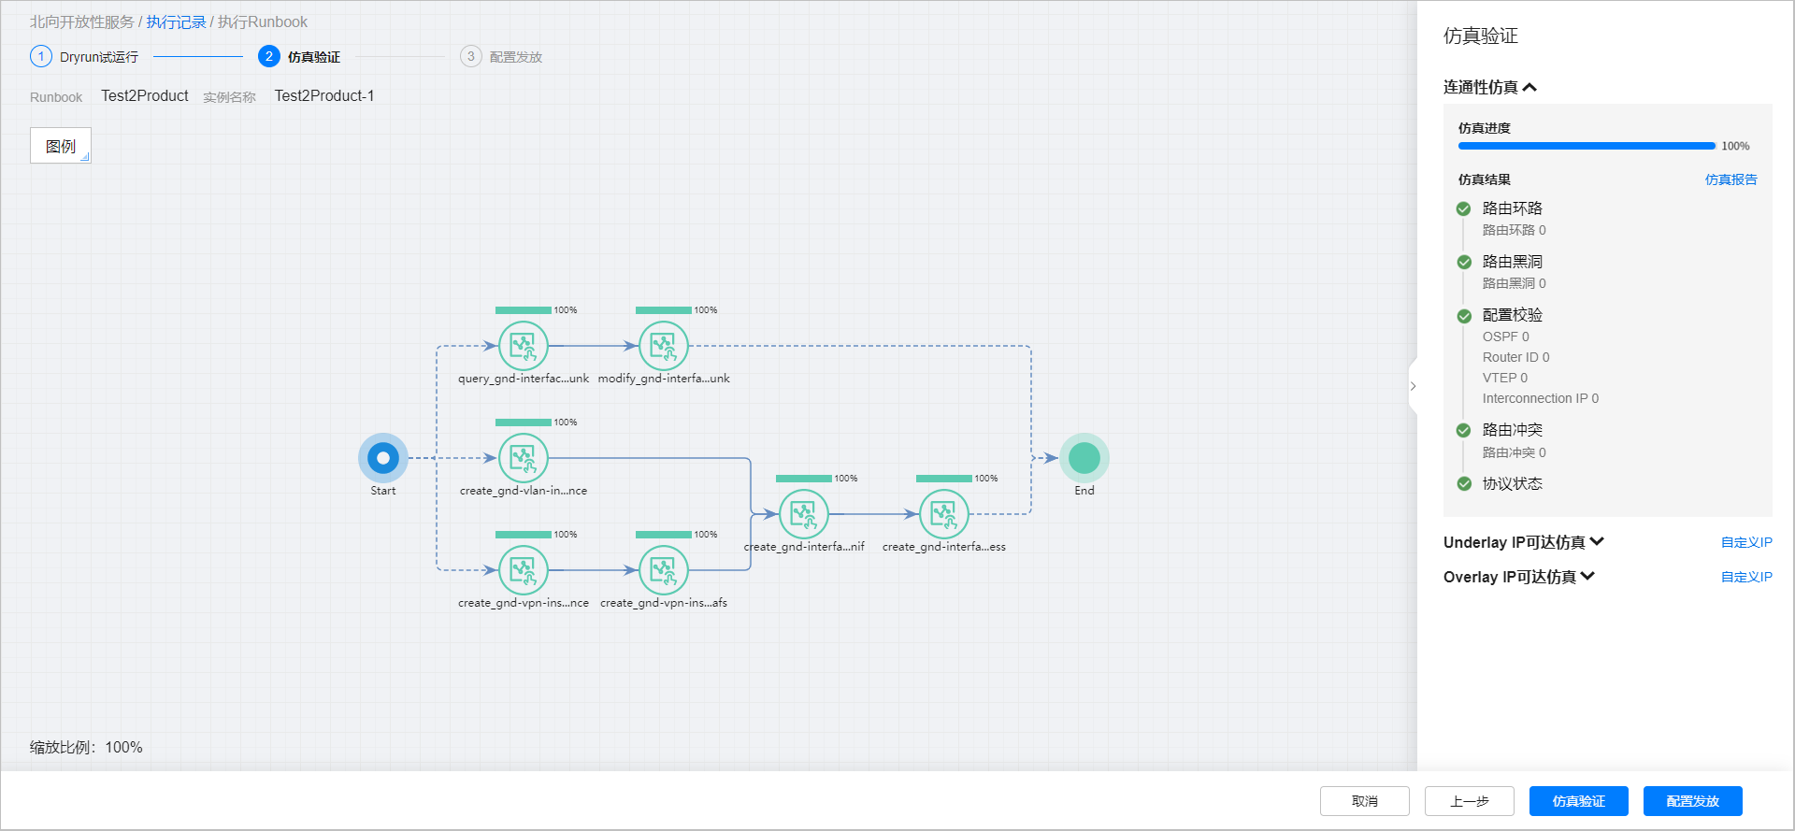Click the 执行记录 breadcrumb link
This screenshot has height=831, width=1795.
[176, 21]
